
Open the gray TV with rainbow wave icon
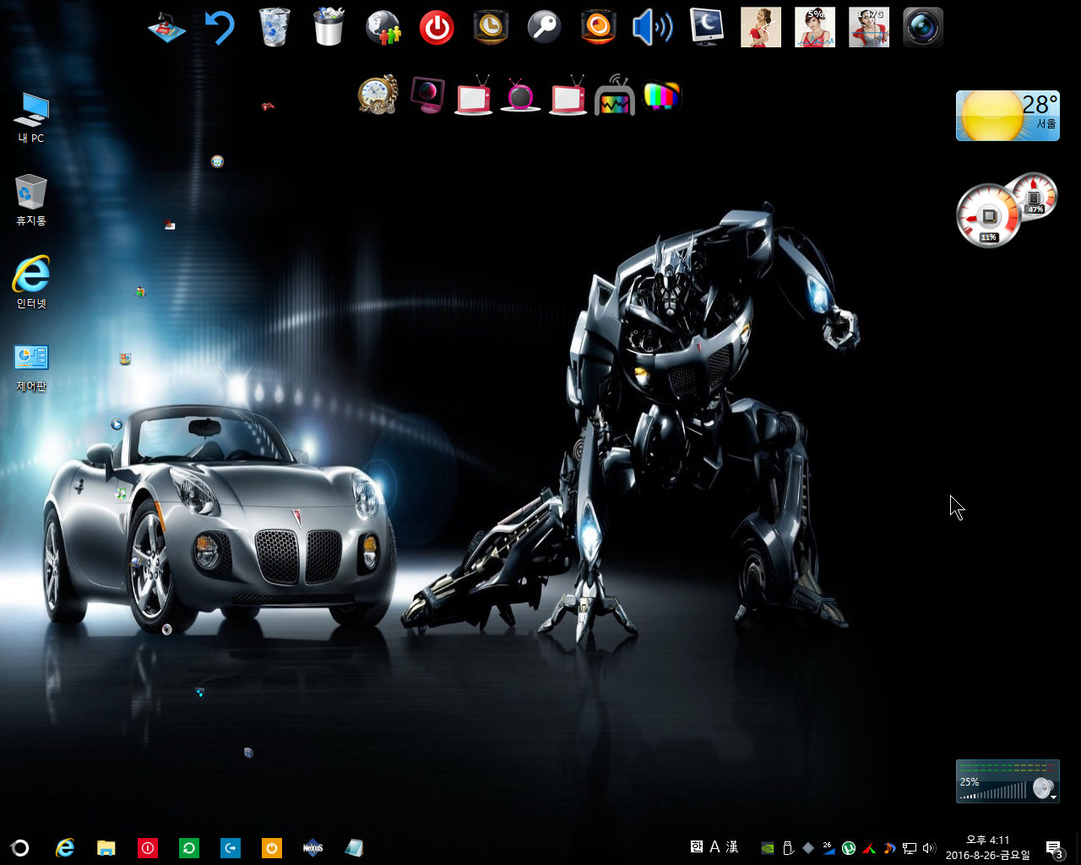(x=615, y=95)
